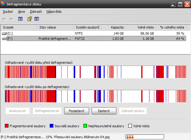
Task: Click the Defragmentace disku title bar icon
Action: (3, 4)
